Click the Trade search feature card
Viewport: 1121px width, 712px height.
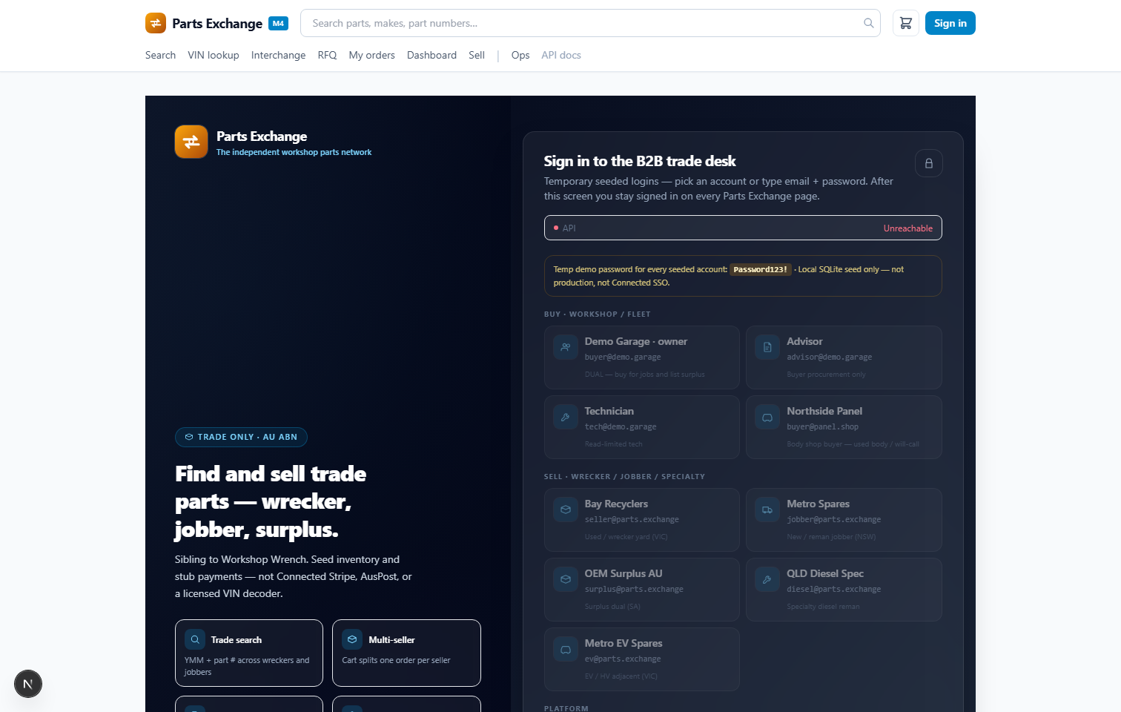tap(249, 653)
